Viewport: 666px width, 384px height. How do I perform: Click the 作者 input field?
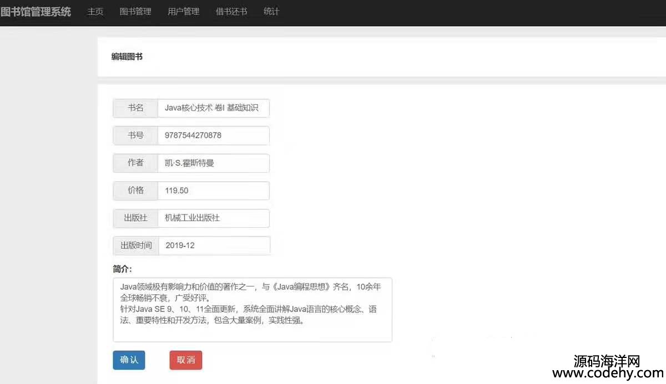coord(213,163)
